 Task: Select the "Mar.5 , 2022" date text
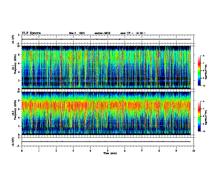click(x=77, y=33)
